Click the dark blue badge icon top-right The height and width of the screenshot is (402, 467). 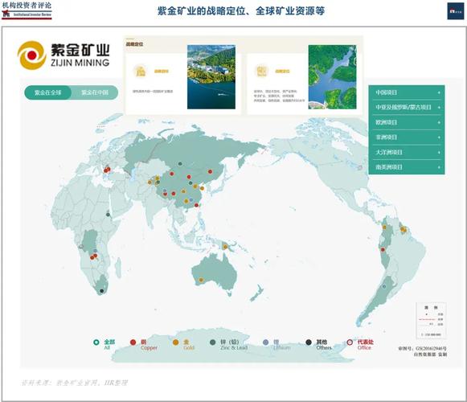pyautogui.click(x=456, y=11)
